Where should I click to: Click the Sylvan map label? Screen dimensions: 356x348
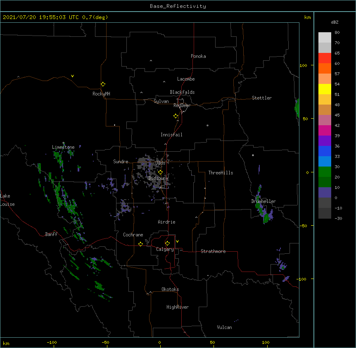[161, 101]
